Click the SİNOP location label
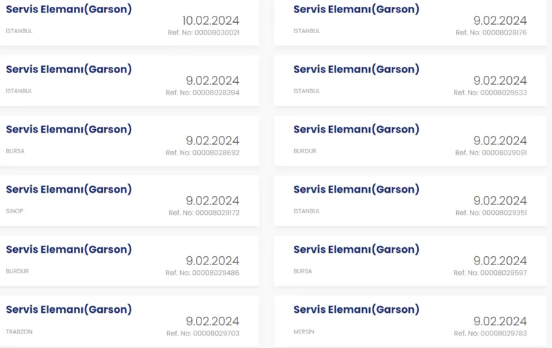This screenshot has width=552, height=348. 14,211
